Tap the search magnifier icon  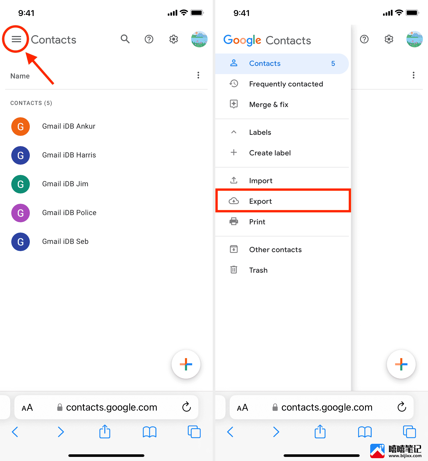(125, 39)
